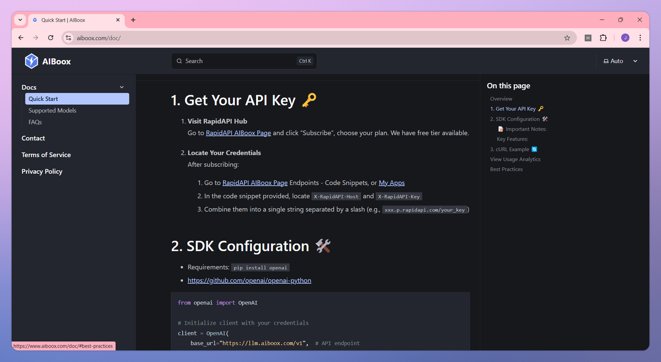Click 'On this page' heading
This screenshot has height=362, width=661.
point(508,86)
